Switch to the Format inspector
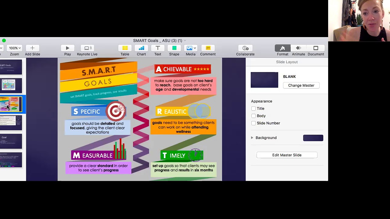The width and height of the screenshot is (390, 219). [x=282, y=48]
